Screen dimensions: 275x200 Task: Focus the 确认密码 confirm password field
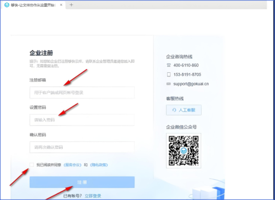[82, 147]
